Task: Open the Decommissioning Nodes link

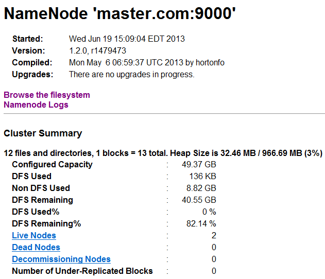Action: (61, 259)
